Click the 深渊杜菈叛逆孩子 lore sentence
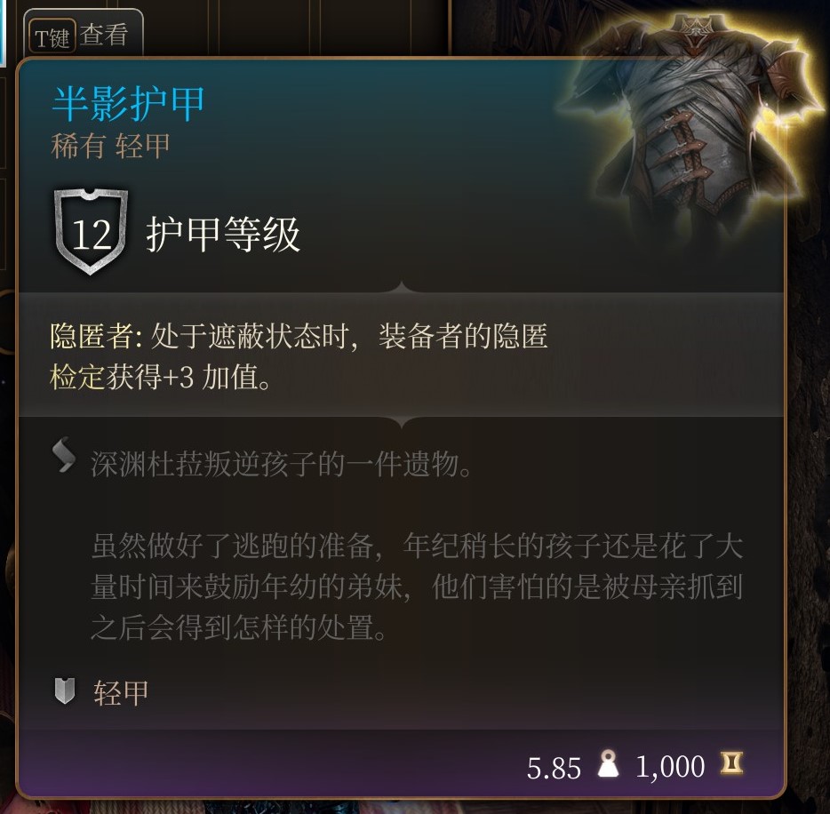The image size is (830, 814). pyautogui.click(x=281, y=464)
